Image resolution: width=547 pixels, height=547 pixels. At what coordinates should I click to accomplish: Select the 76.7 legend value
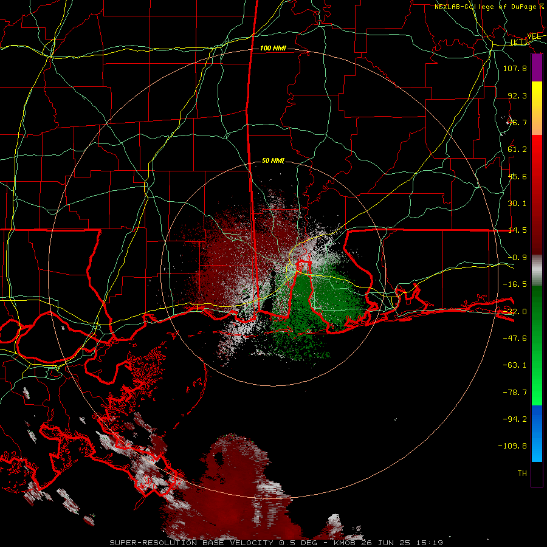[x=517, y=122]
